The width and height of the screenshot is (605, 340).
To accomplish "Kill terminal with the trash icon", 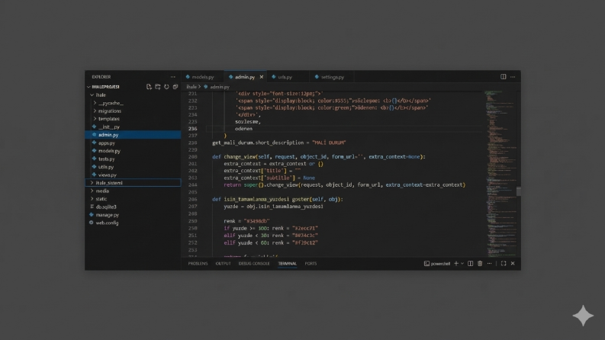I will click(480, 263).
